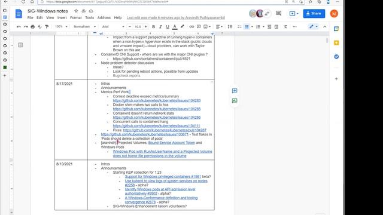Undo the last edit
Screen dimensions: 383x215
pyautogui.click(x=19, y=26)
